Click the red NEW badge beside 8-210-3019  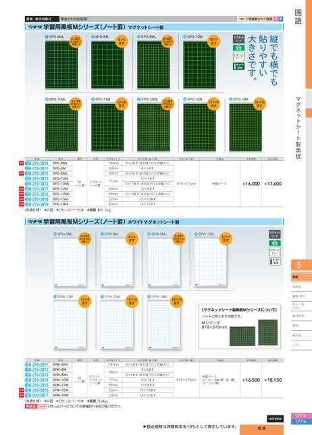[22, 204]
